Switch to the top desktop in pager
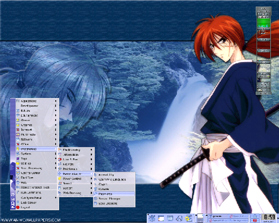 (x=201, y=216)
